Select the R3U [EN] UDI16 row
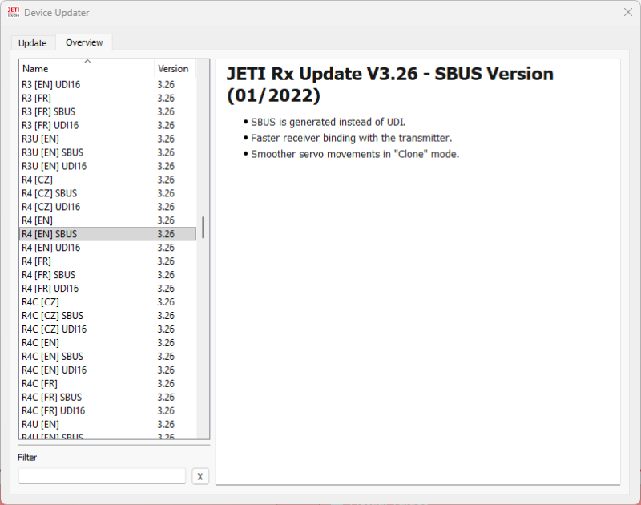This screenshot has width=641, height=505. click(54, 166)
